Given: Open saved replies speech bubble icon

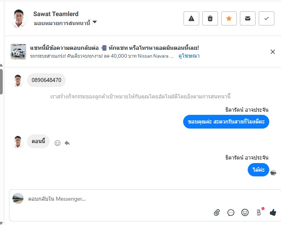Looking at the screenshot, I should pyautogui.click(x=231, y=212).
